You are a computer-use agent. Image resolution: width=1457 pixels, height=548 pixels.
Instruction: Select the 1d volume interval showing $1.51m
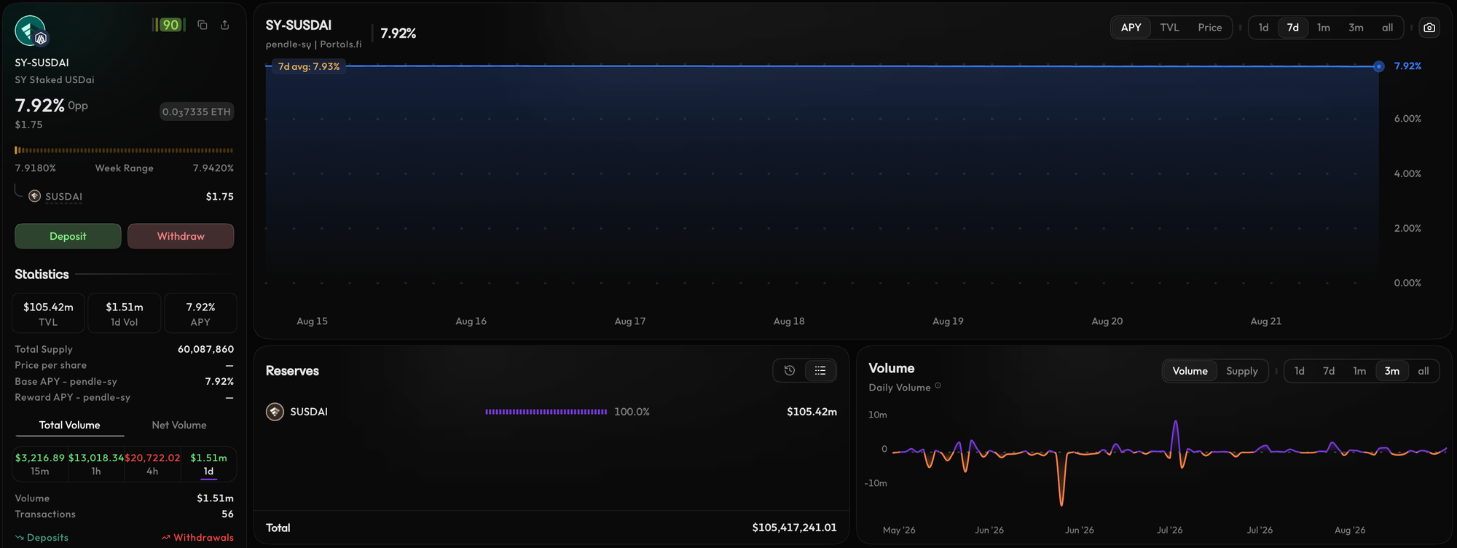[208, 464]
